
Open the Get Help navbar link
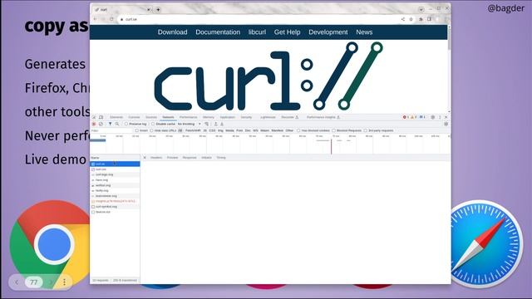287,32
